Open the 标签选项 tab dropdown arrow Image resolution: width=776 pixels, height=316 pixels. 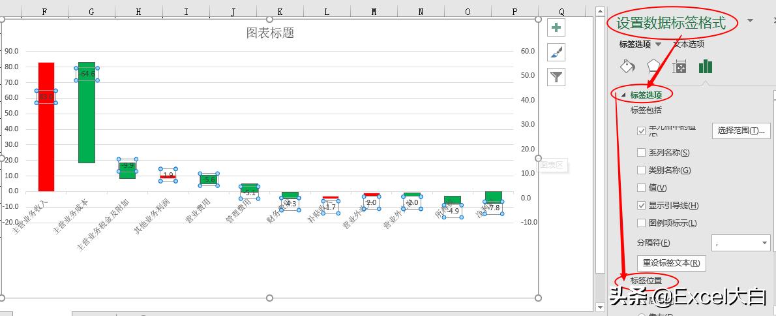click(658, 44)
